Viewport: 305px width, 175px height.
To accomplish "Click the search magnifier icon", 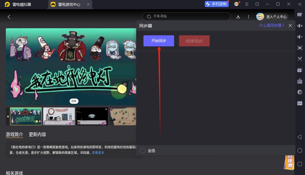I will point(149,17).
